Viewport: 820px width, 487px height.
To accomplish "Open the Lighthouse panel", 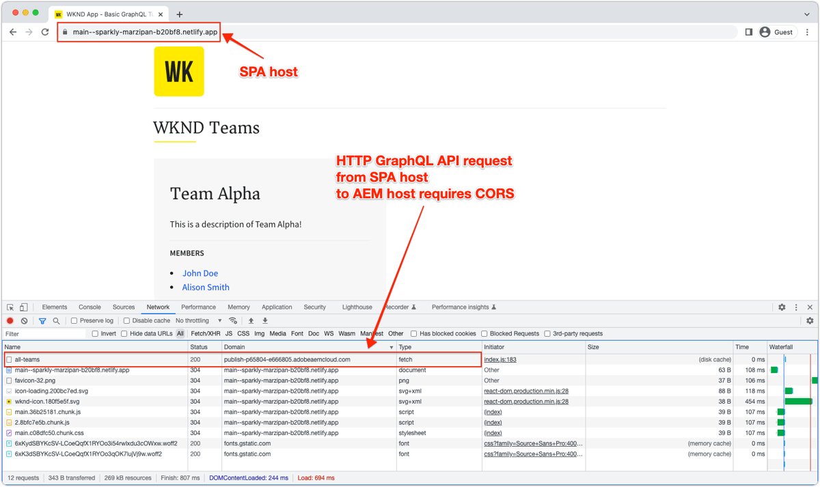I will click(357, 307).
